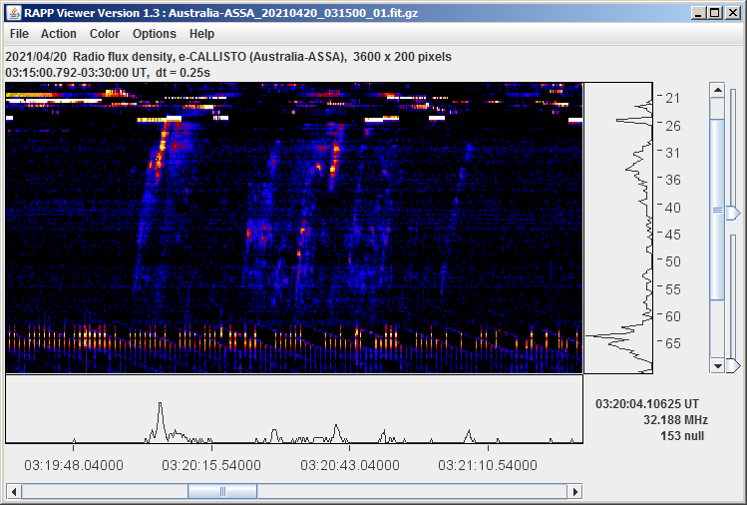
Task: Open the Action menu
Action: [x=59, y=34]
